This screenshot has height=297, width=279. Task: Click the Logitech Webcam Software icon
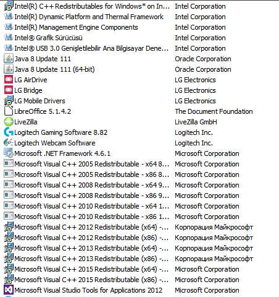tap(9, 143)
